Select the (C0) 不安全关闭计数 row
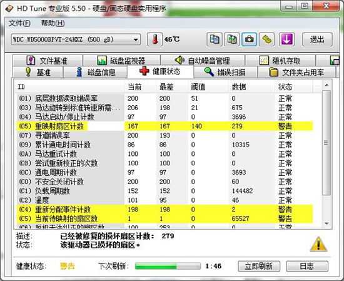 point(164,181)
